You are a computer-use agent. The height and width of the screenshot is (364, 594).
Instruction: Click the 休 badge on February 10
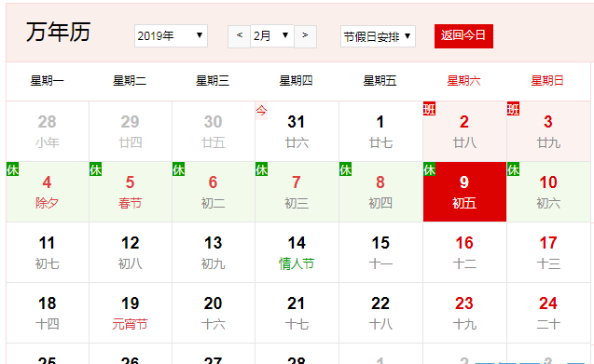513,169
